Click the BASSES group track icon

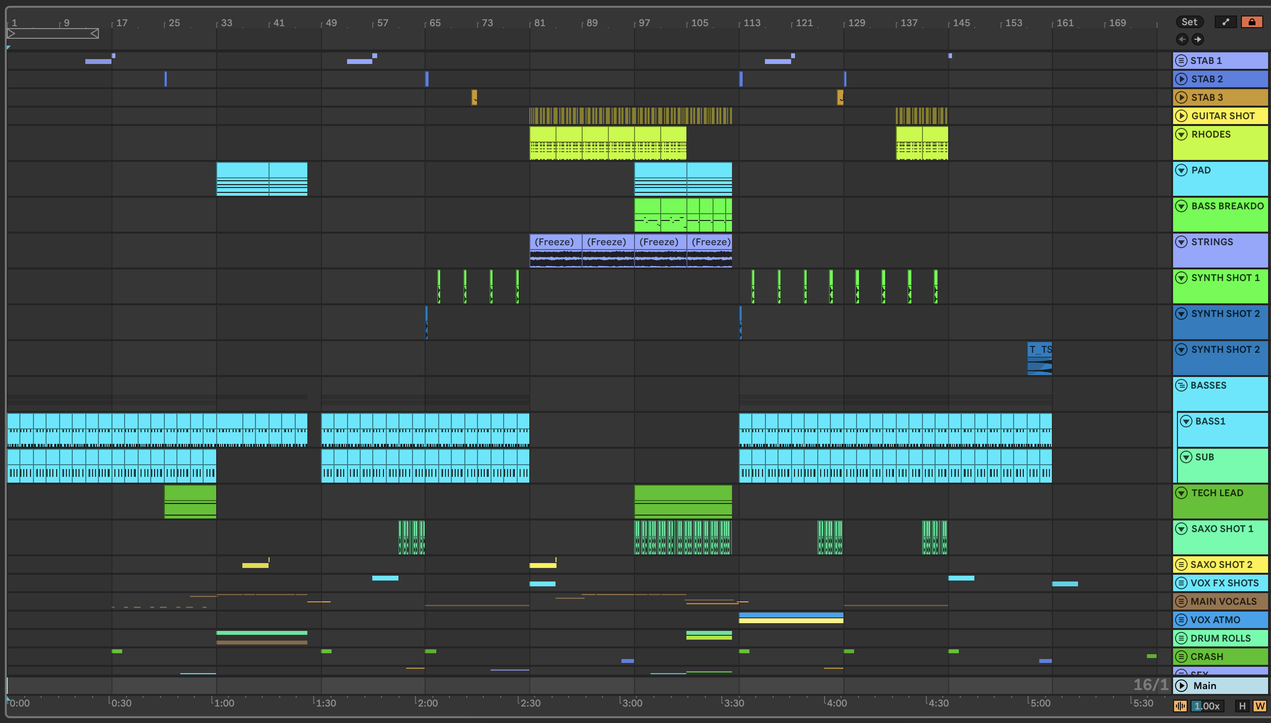[1181, 385]
